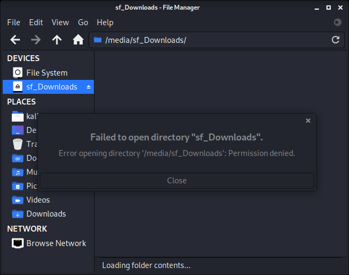Open Downloads in Places

(46, 214)
